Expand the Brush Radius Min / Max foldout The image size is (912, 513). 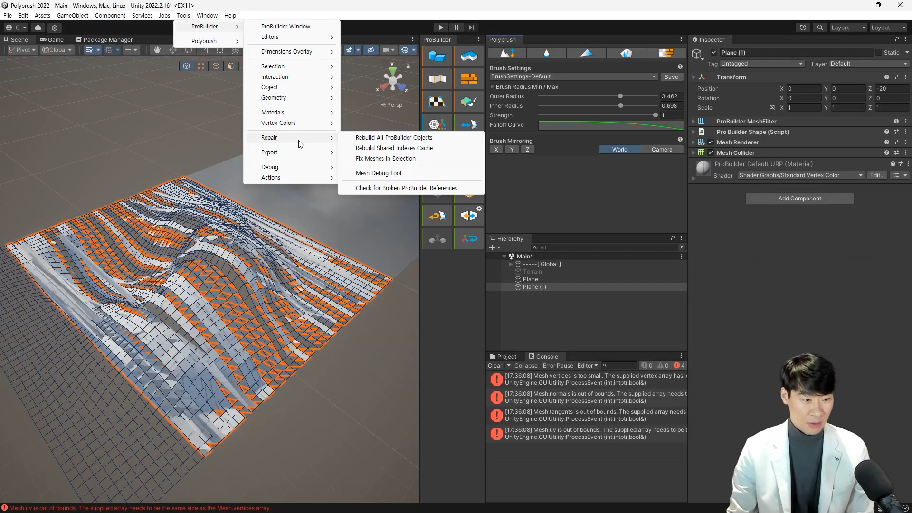click(493, 87)
